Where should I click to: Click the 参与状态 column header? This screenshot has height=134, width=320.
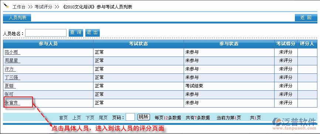coord(229,44)
